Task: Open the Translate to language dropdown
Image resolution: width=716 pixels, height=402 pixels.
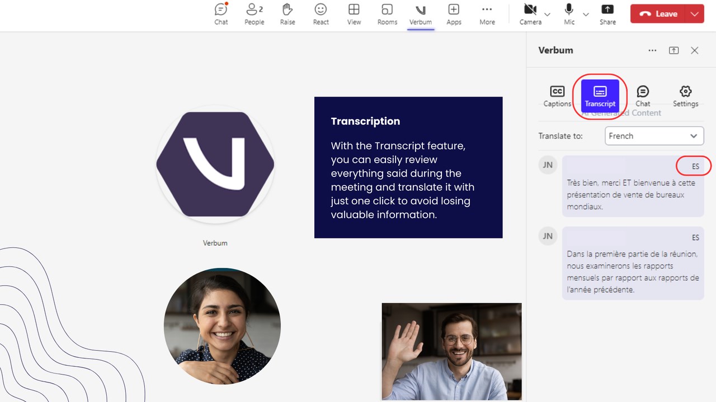Action: (654, 136)
